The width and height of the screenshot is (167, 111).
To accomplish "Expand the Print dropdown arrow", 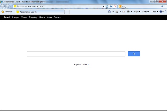I will click(132, 12).
